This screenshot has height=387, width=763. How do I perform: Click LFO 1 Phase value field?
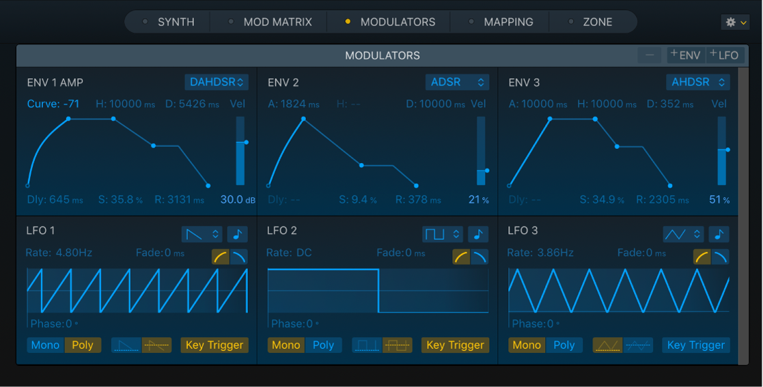pyautogui.click(x=54, y=324)
